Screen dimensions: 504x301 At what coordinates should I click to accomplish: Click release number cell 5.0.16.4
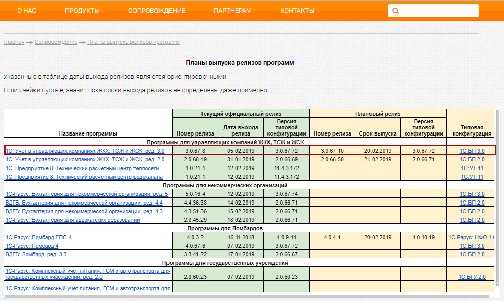[195, 194]
